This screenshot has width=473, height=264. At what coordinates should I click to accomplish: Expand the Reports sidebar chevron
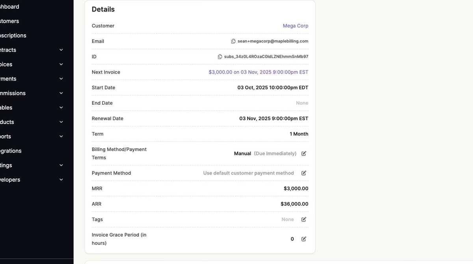[x=61, y=137]
